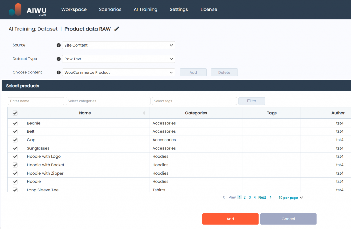351x229 pixels.
Task: Go to page 4
Action: click(x=255, y=197)
